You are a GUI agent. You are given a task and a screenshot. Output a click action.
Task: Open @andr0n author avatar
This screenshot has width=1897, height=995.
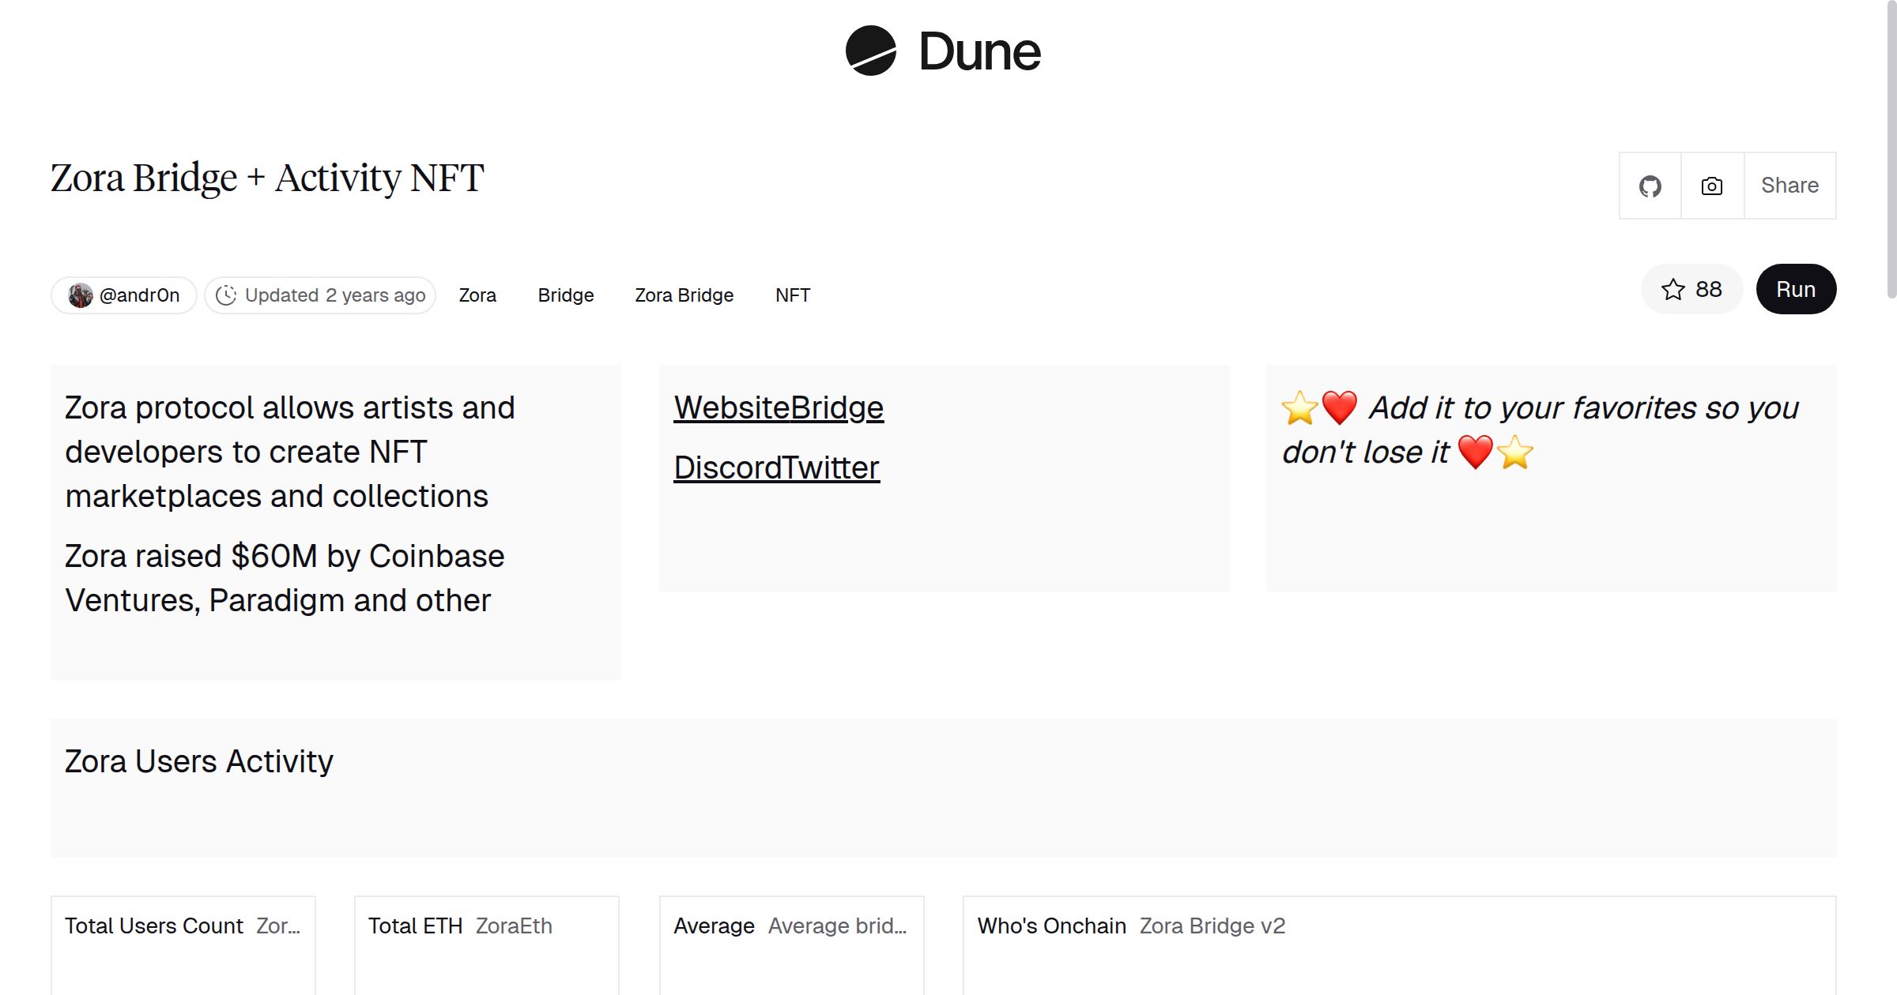coord(81,295)
